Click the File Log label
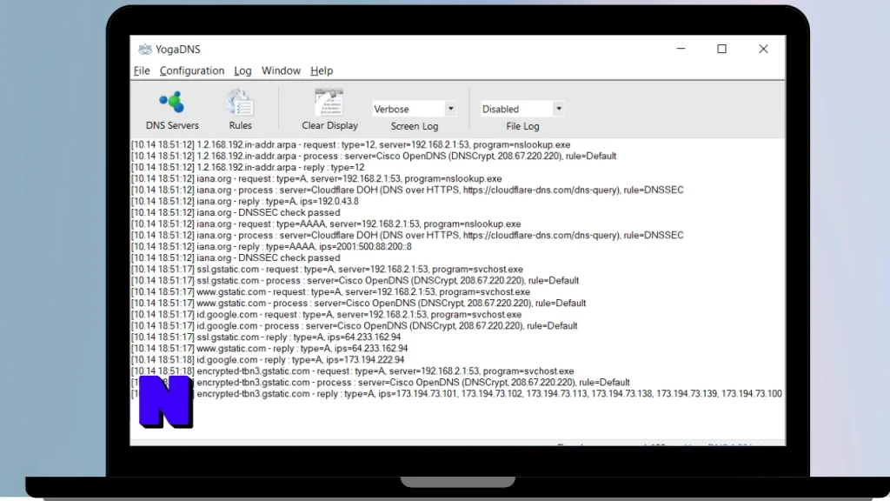Viewport: 890px width, 501px height. (x=522, y=126)
